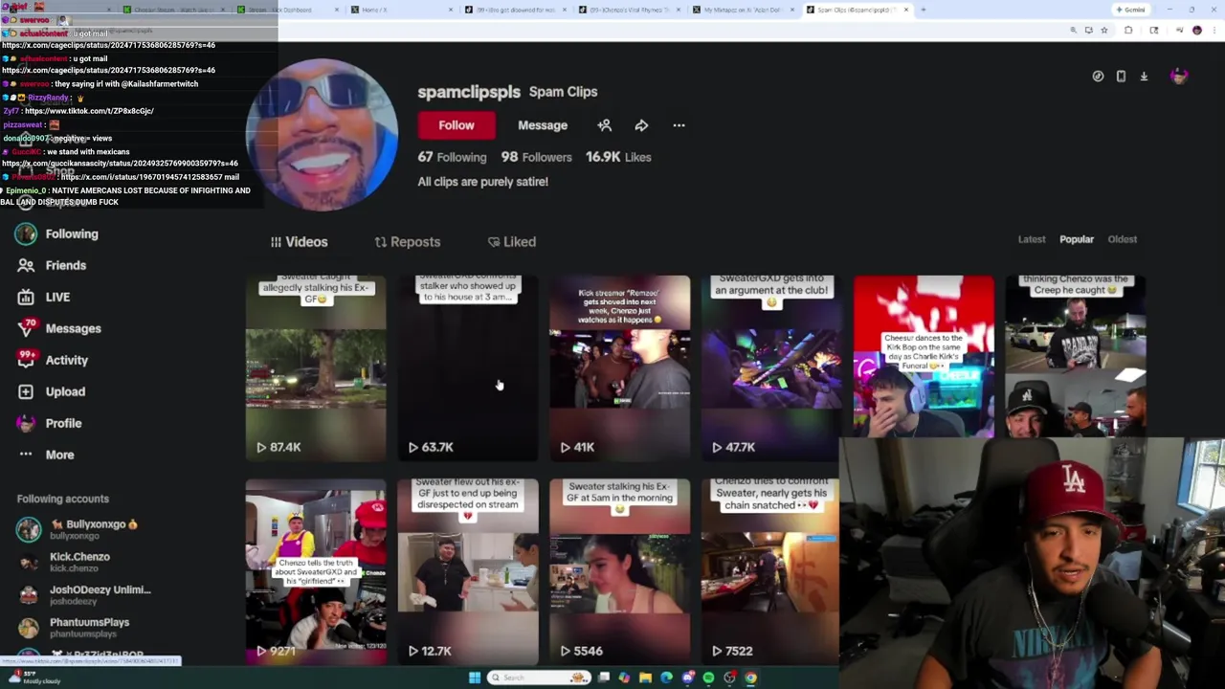
Task: Sort videos by Popular
Action: pyautogui.click(x=1077, y=239)
